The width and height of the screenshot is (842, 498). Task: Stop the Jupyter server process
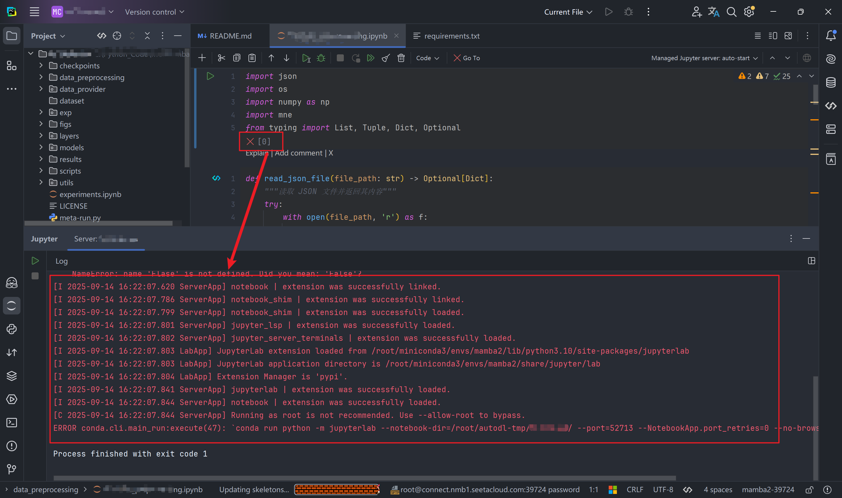point(35,276)
